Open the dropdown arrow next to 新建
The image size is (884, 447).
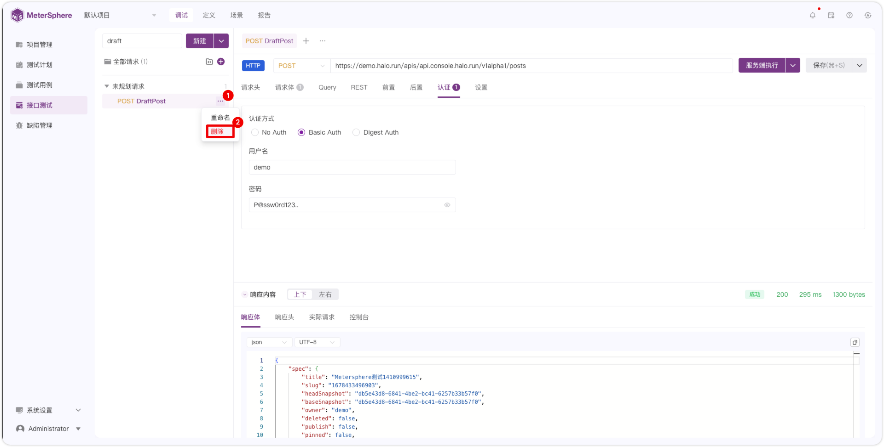221,41
